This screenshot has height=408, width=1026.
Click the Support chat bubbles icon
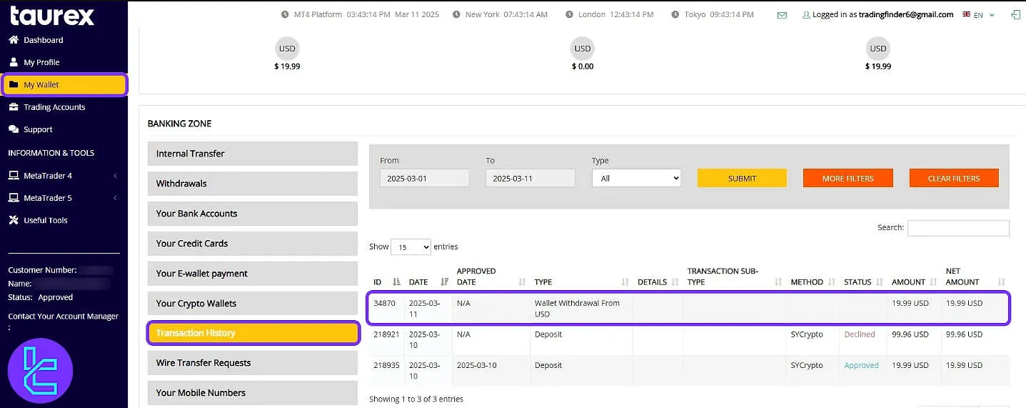point(14,129)
